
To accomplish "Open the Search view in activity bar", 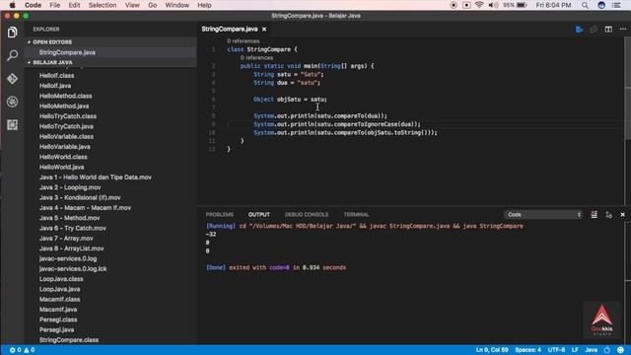I will coord(12,55).
